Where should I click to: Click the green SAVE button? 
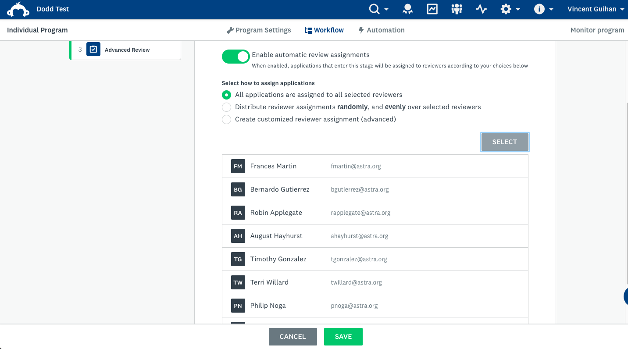pyautogui.click(x=343, y=337)
